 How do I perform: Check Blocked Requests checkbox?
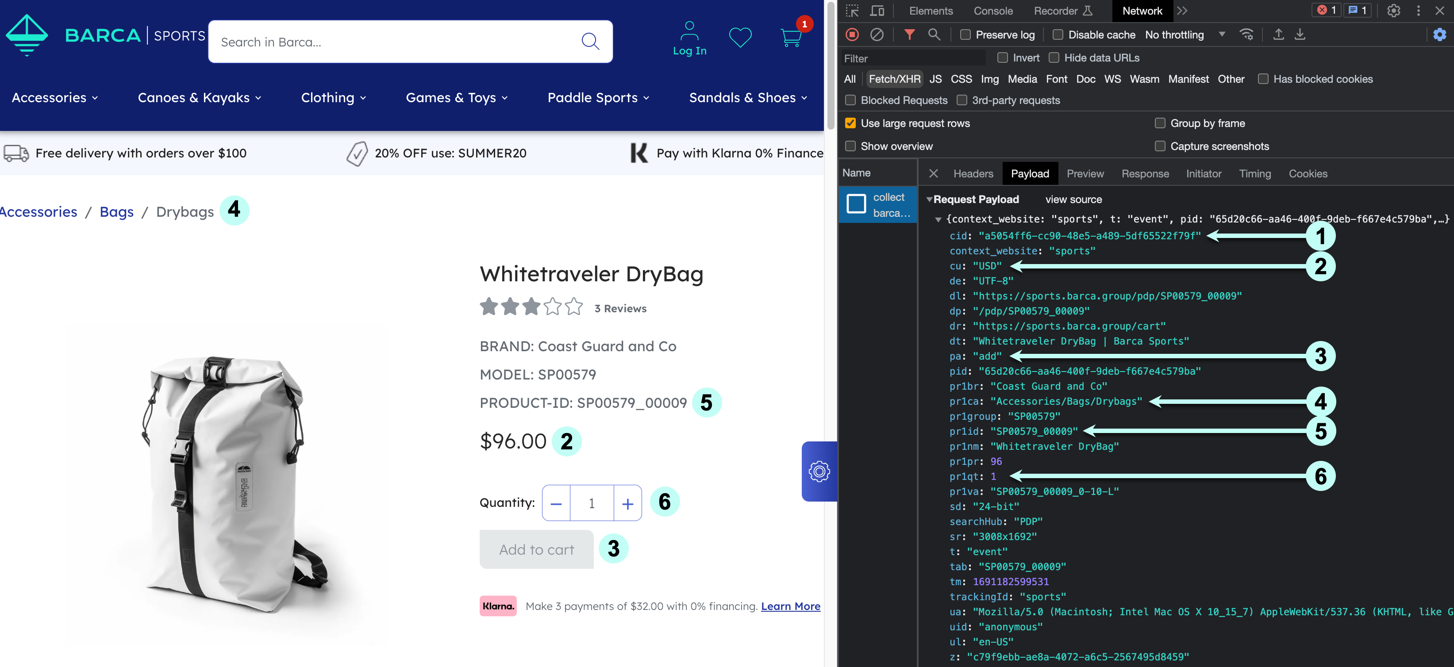850,100
